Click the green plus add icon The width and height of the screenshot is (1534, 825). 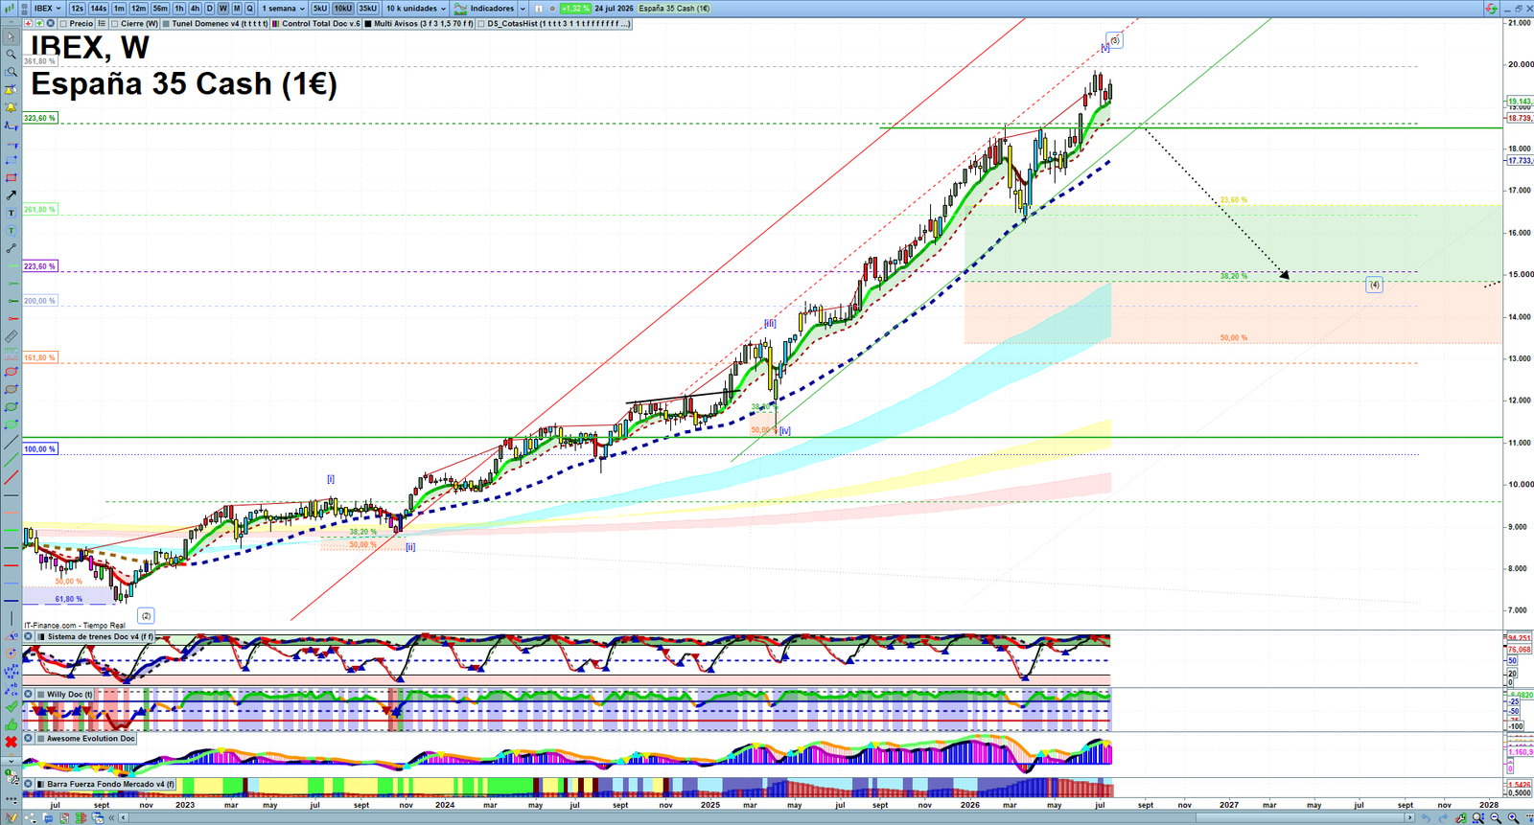[39, 23]
